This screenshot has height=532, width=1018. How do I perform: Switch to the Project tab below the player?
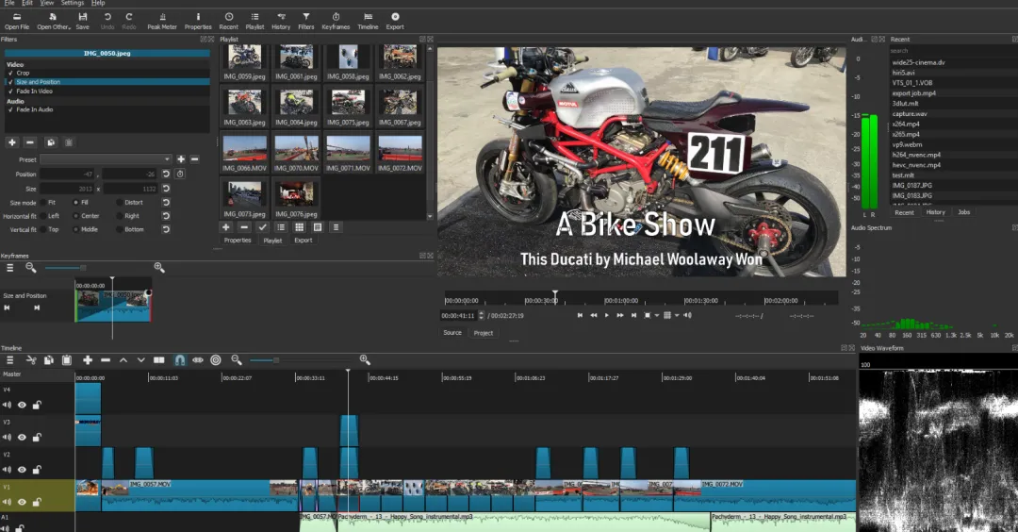(484, 333)
